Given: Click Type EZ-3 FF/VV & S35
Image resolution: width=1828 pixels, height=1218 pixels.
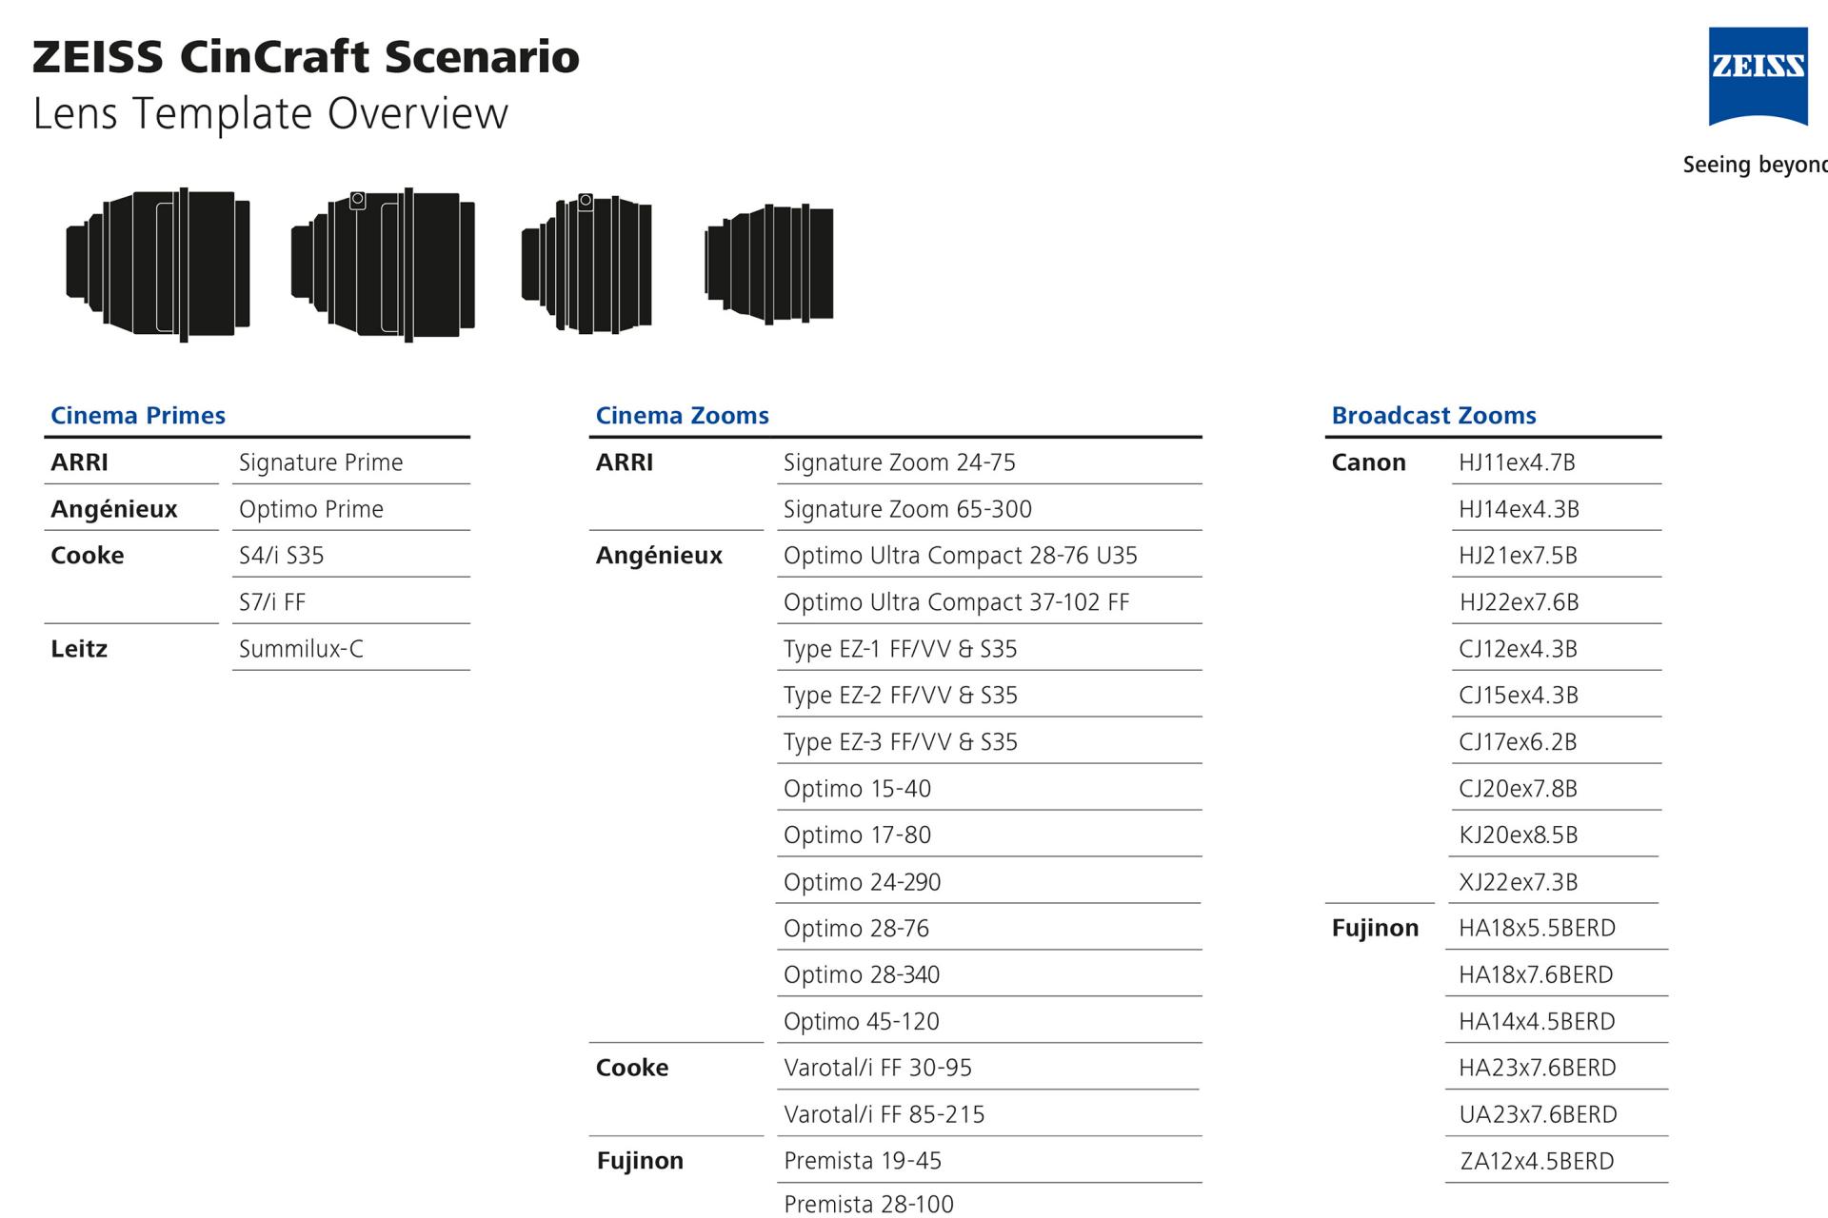Looking at the screenshot, I should point(900,743).
